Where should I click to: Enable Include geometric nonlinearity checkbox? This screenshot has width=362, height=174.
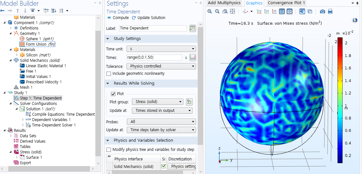109,74
